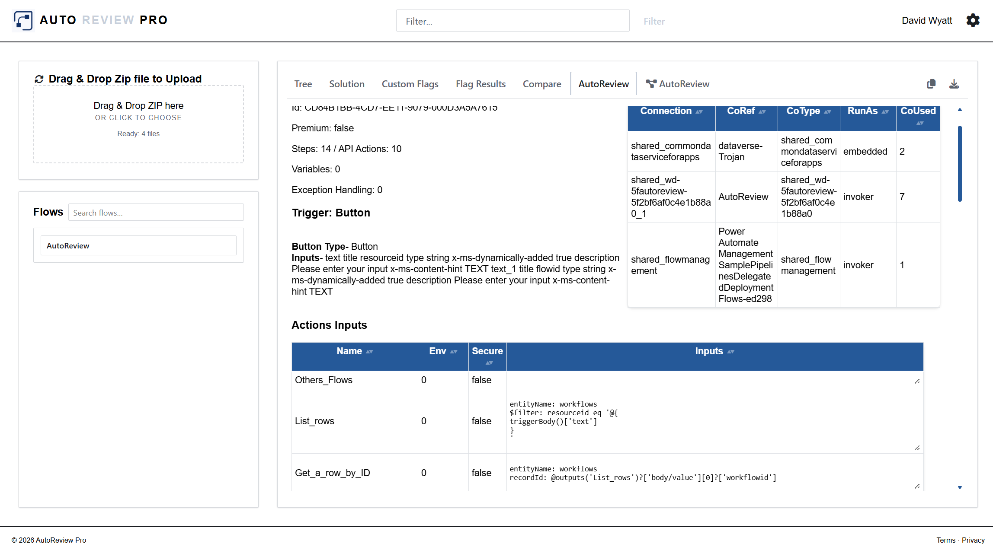The width and height of the screenshot is (993, 550).
Task: Click the Search flows input field
Action: click(156, 213)
